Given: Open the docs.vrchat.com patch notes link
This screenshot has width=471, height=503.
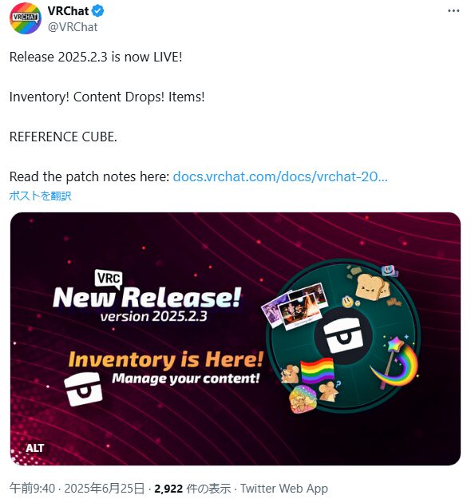Looking at the screenshot, I should click(280, 176).
